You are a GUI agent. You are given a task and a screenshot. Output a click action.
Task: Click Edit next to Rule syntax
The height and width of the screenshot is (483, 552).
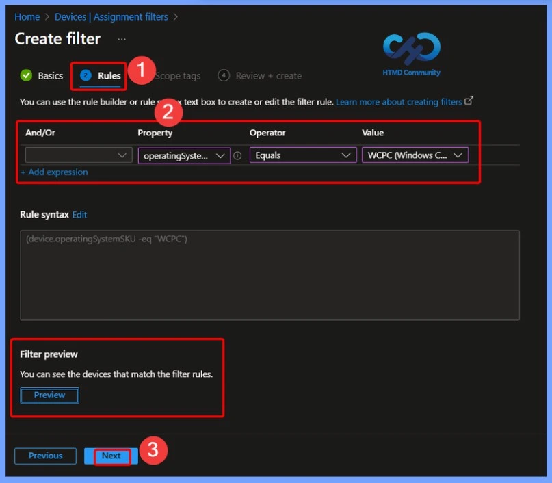click(80, 215)
